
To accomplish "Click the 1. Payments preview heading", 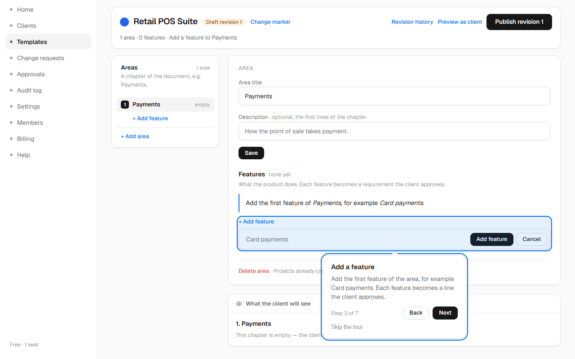I will [253, 324].
